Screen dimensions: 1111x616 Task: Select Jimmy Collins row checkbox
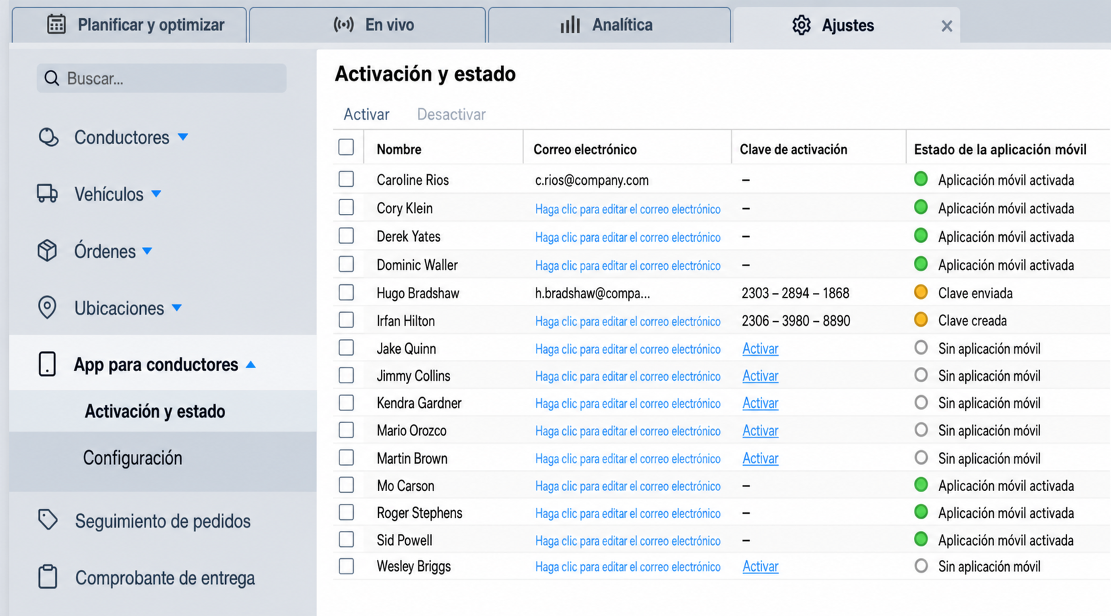coord(346,375)
